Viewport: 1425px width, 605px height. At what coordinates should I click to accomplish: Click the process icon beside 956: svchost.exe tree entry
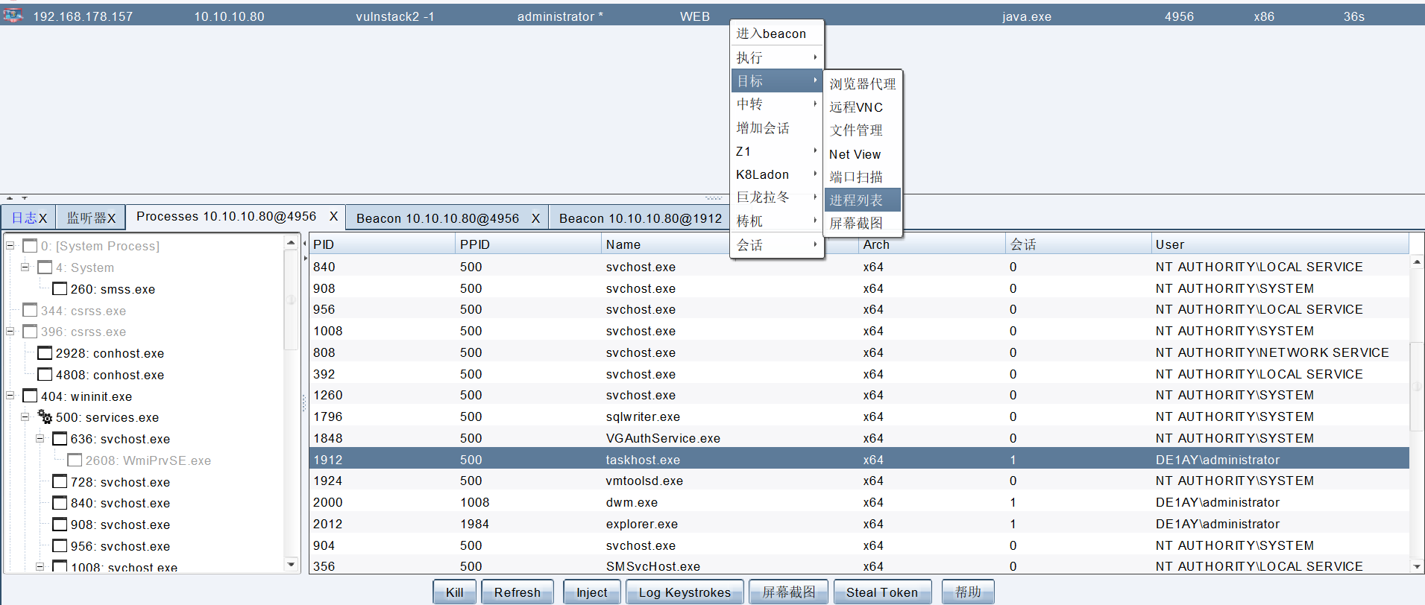(x=60, y=546)
